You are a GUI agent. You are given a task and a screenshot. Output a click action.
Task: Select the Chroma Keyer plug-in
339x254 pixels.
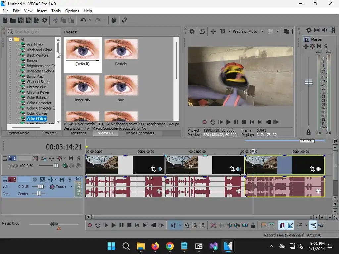coord(38,92)
